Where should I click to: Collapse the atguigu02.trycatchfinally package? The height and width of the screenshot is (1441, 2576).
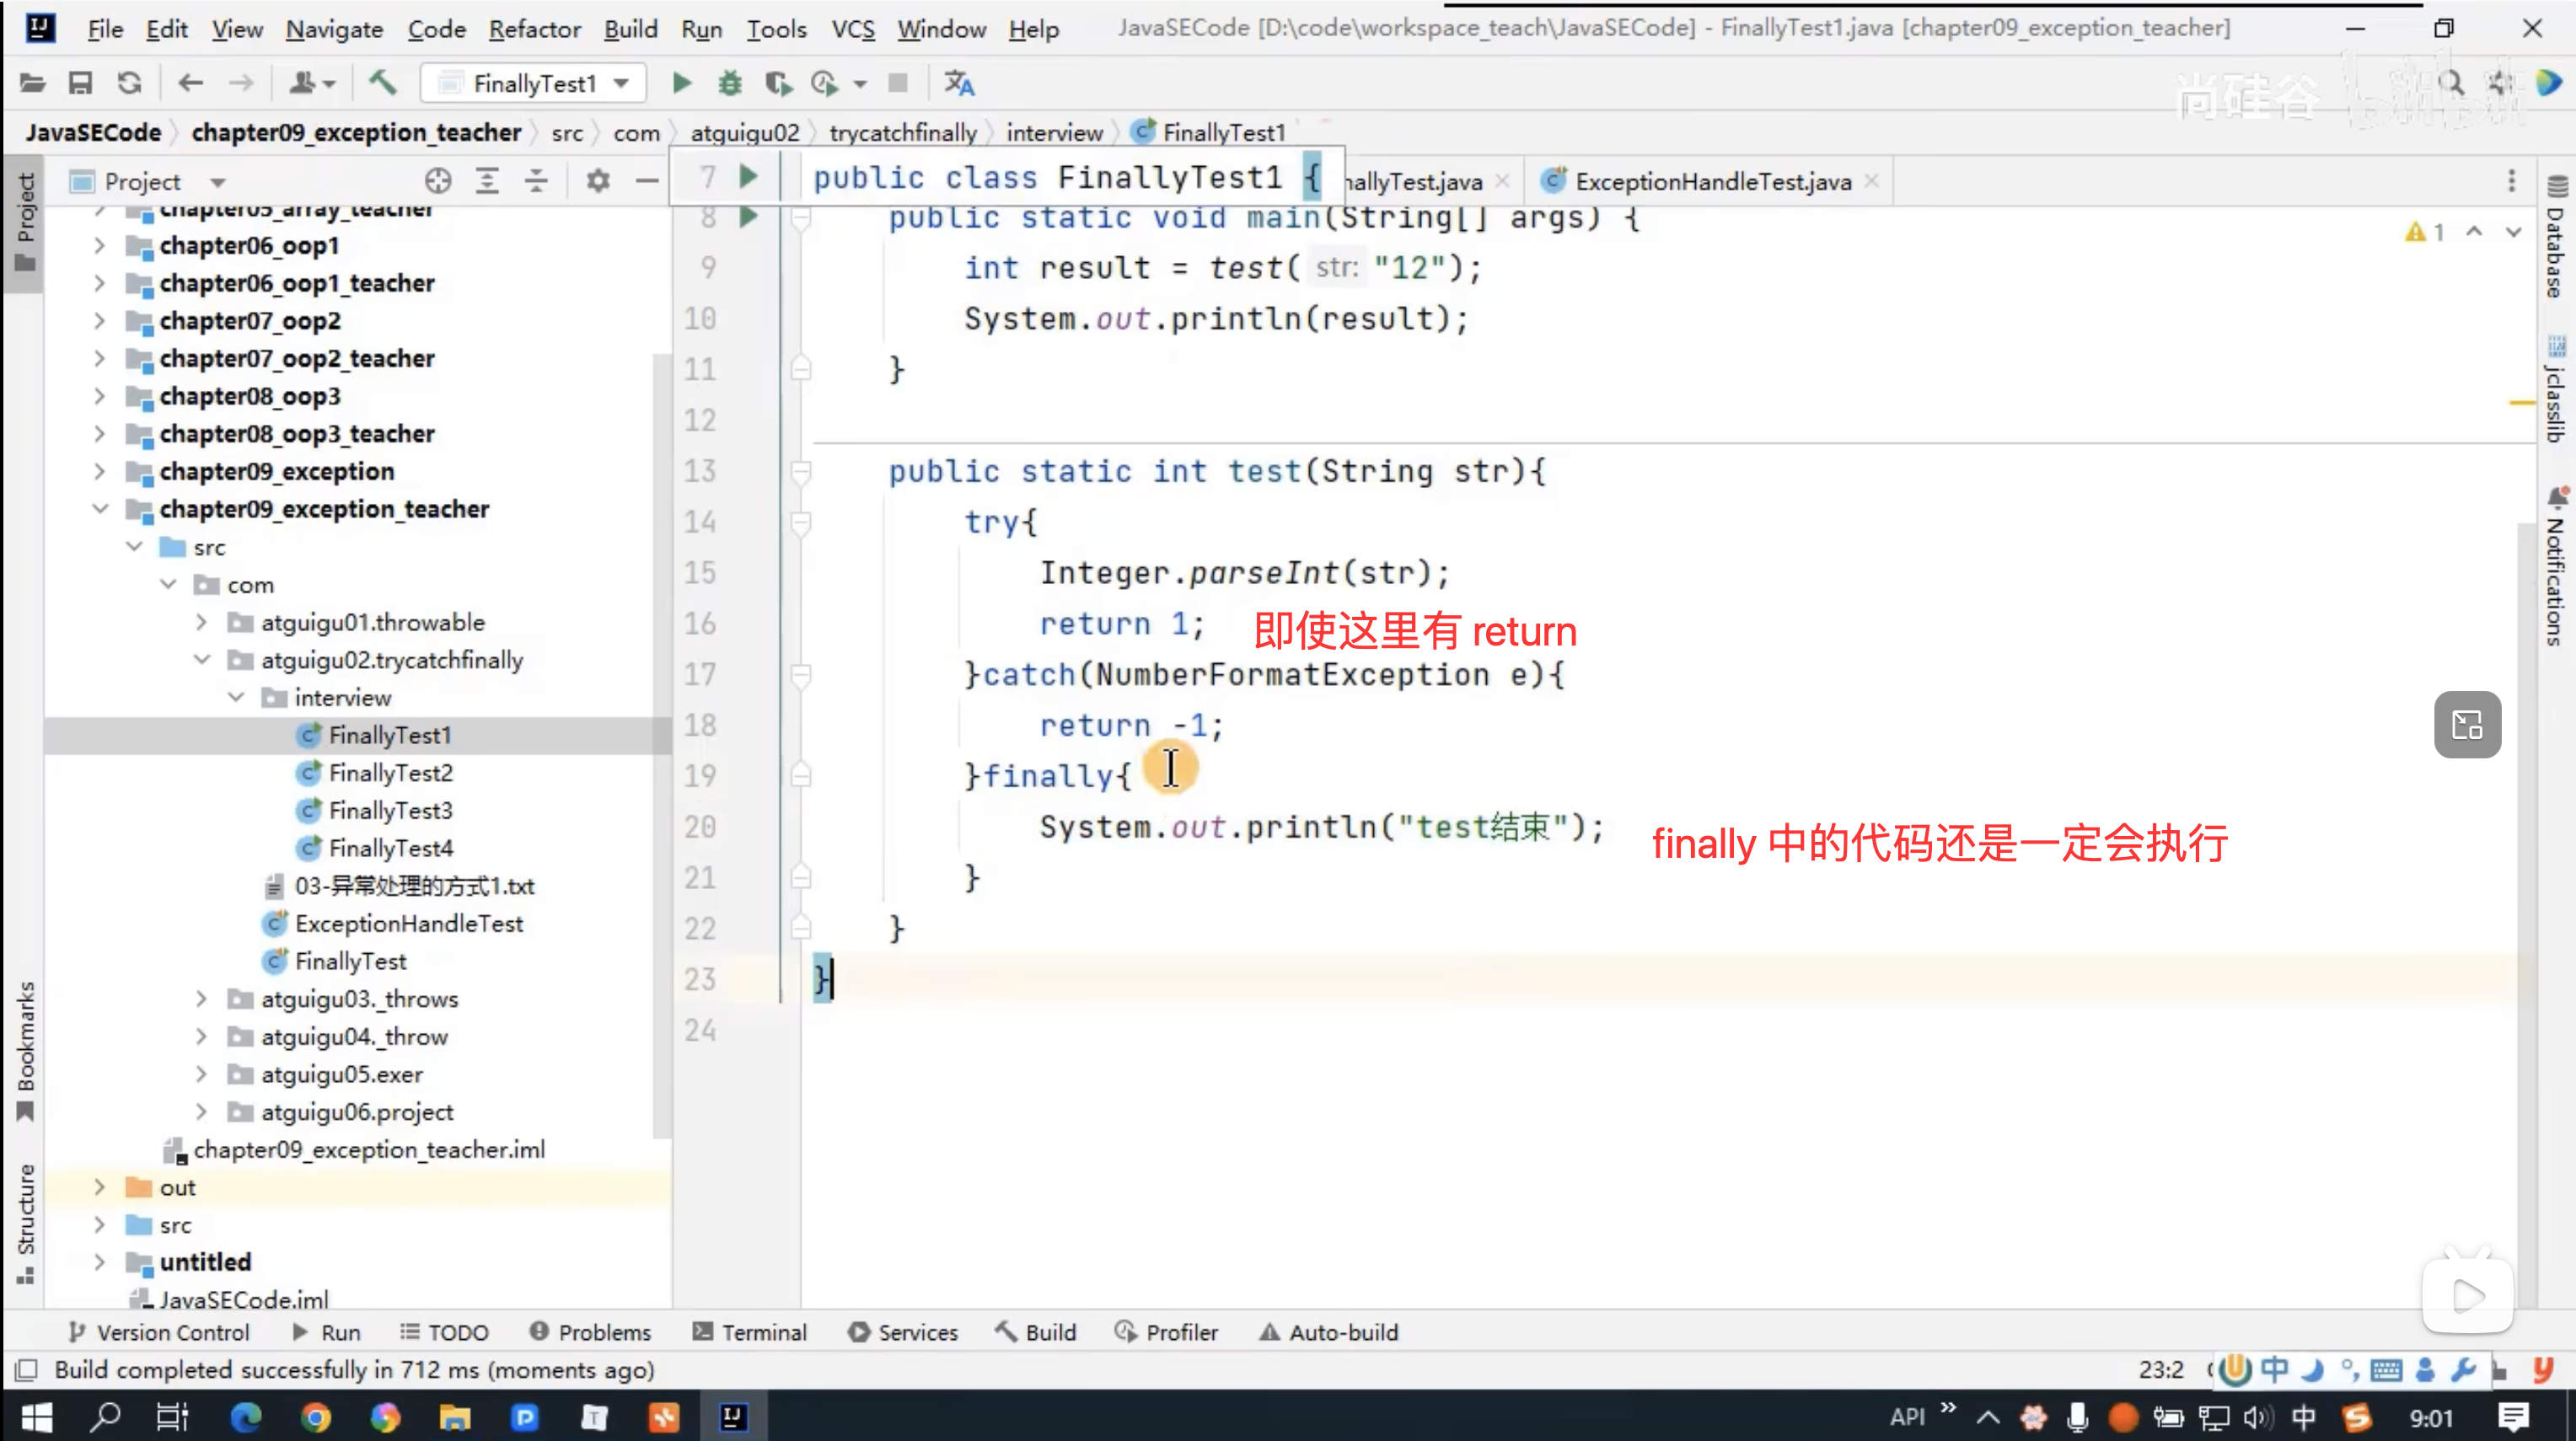[201, 660]
